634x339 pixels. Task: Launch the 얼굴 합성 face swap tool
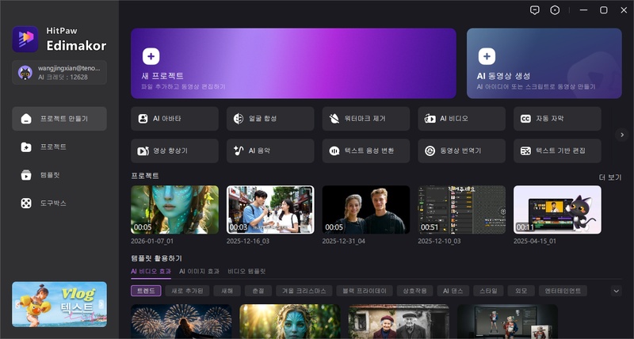click(270, 119)
